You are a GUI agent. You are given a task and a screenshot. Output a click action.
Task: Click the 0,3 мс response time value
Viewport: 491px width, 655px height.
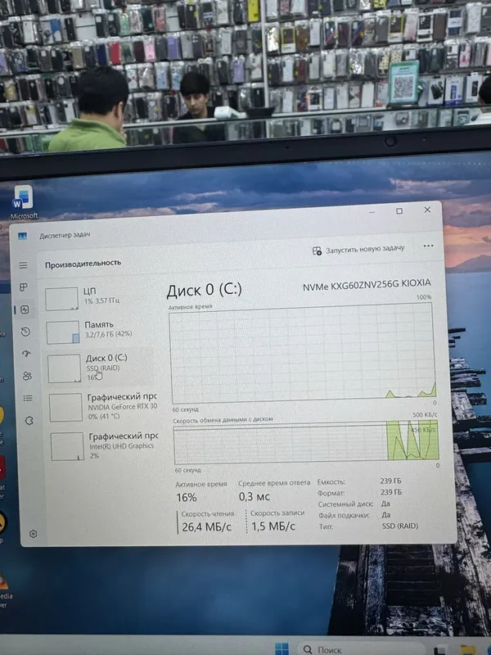tap(255, 497)
